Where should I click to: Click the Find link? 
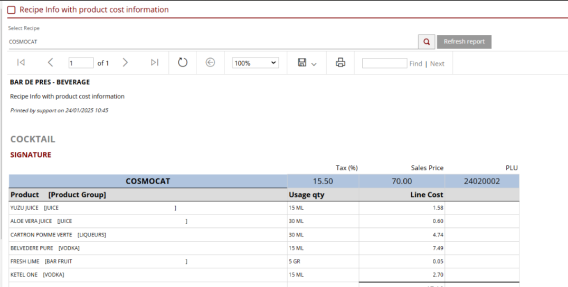coord(415,64)
